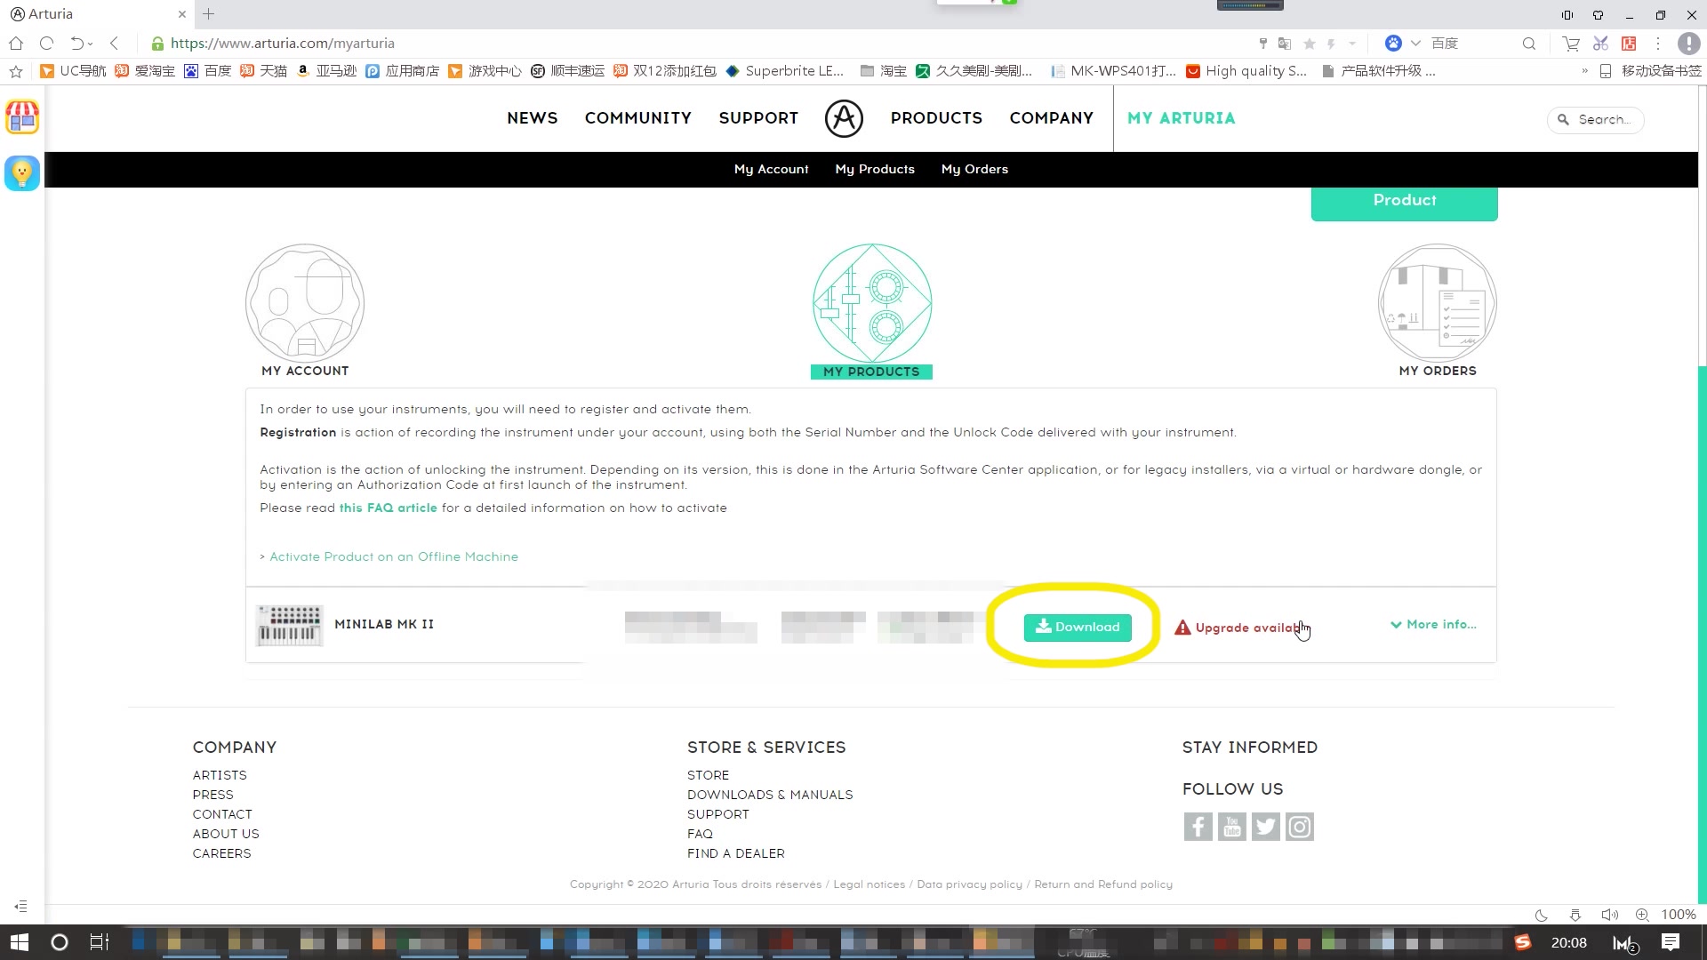Open ABOUT US footer link
The image size is (1707, 960).
click(226, 834)
